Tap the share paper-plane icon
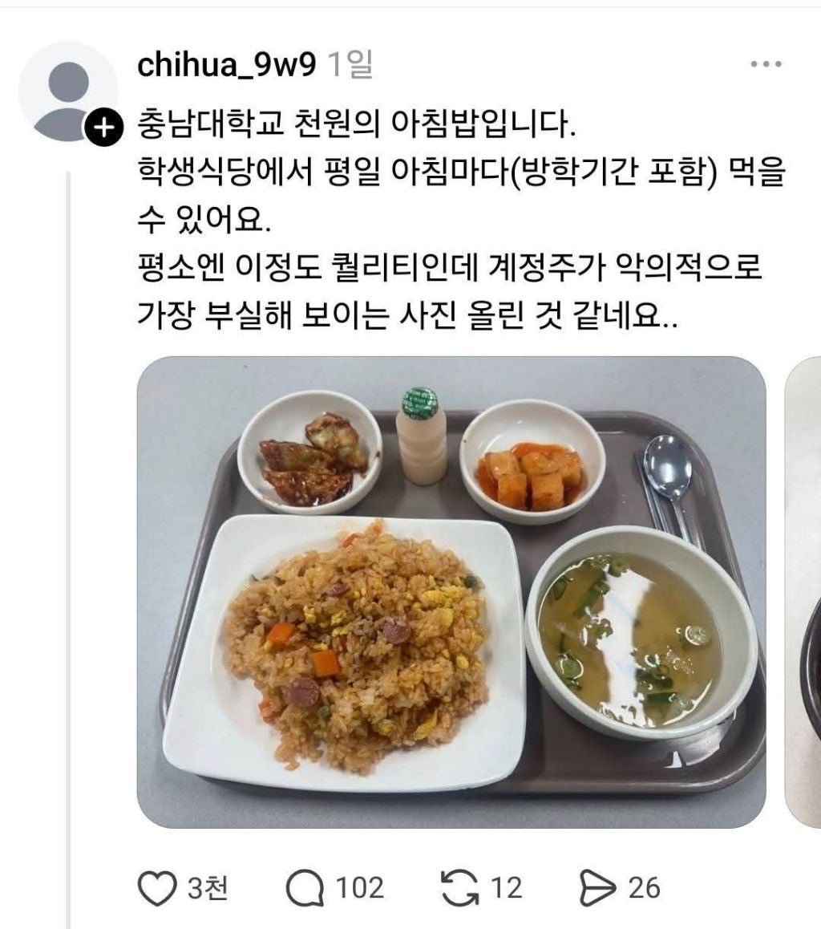The image size is (821, 929). point(597,888)
